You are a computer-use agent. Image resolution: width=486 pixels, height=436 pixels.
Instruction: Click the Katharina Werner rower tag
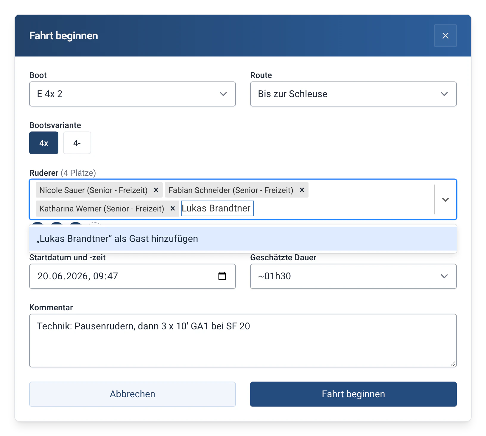(x=102, y=208)
